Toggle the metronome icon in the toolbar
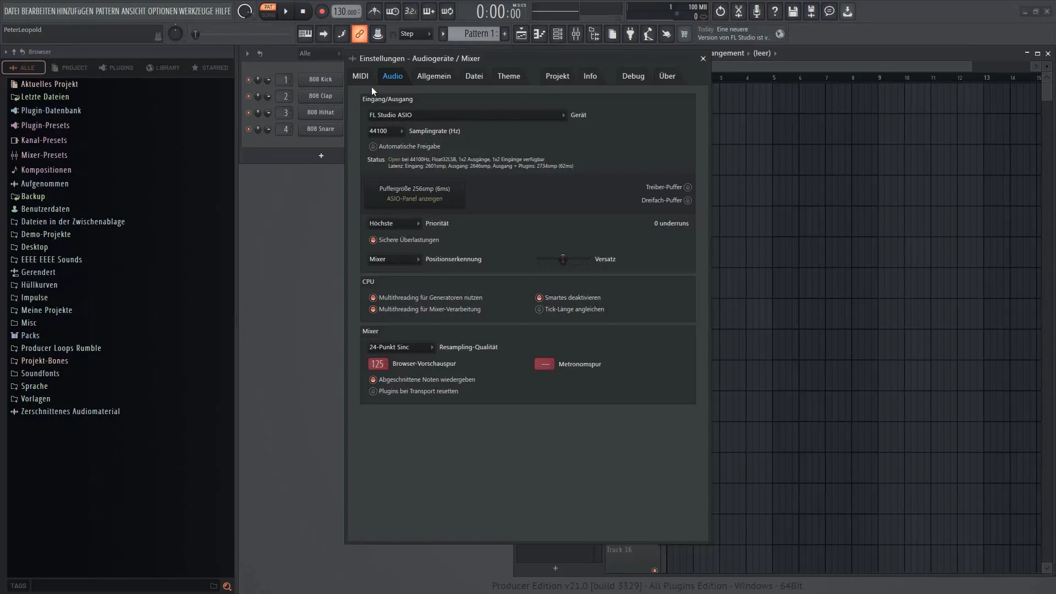This screenshot has height=594, width=1056. (374, 12)
